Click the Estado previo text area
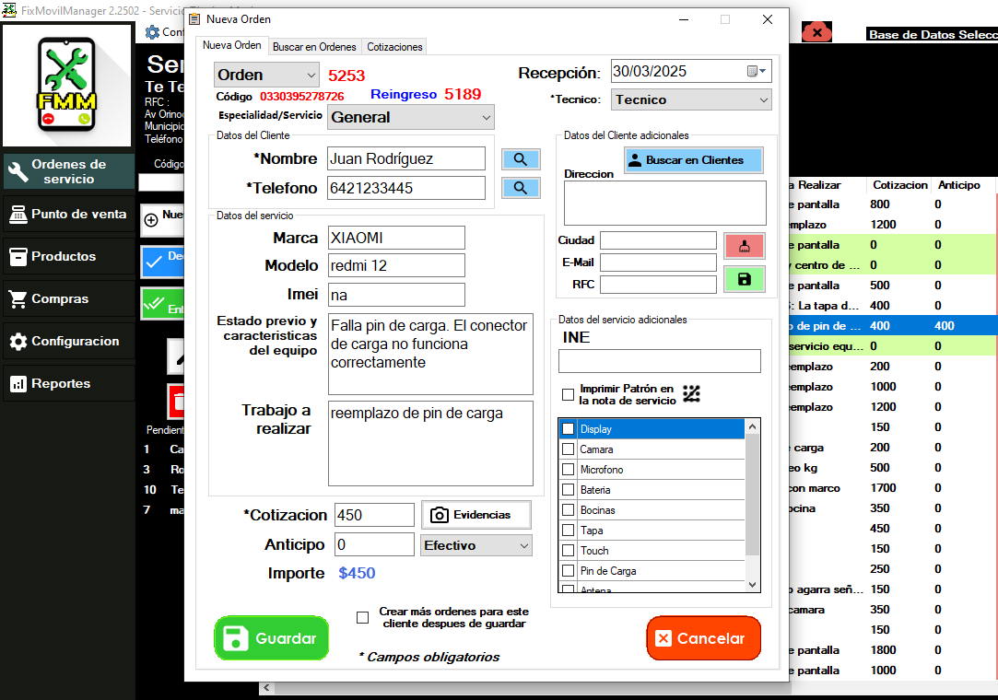 (x=430, y=354)
